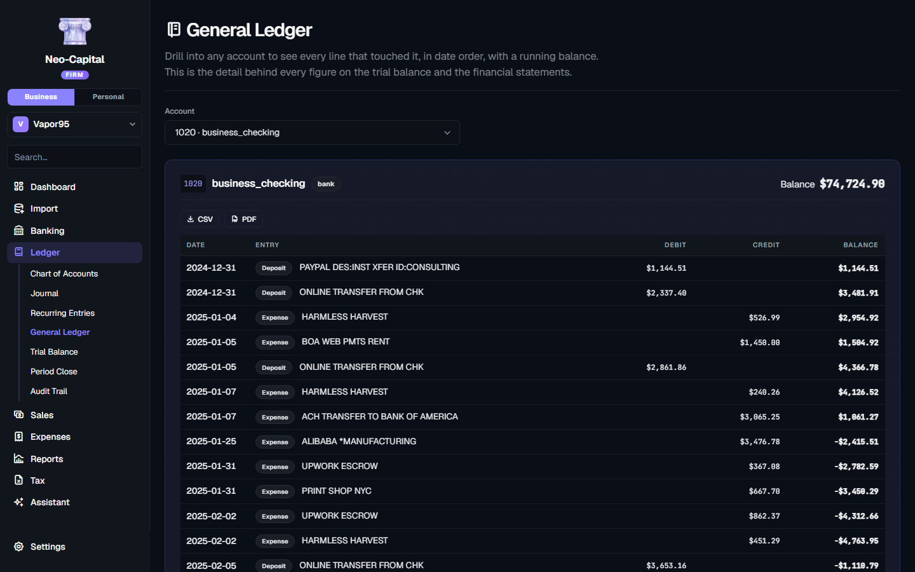
Task: Click the Settings gear icon
Action: [19, 547]
